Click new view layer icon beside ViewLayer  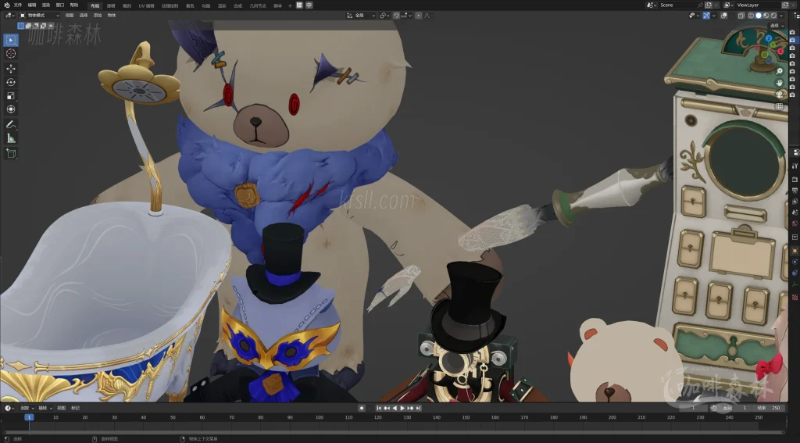786,5
